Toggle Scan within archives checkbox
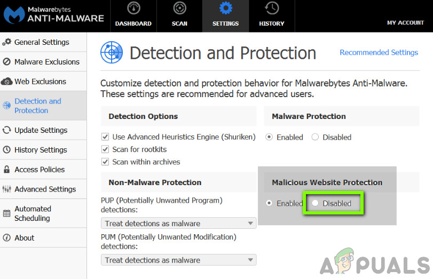 point(105,162)
